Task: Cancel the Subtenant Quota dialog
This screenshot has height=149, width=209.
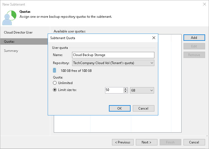Action: point(143,108)
